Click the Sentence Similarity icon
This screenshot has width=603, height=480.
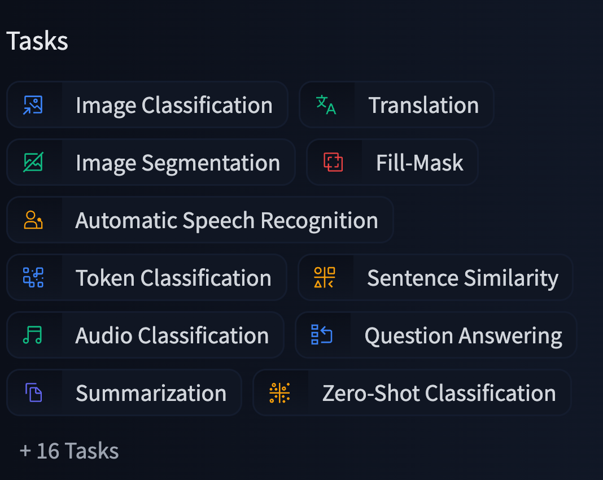[x=325, y=278]
